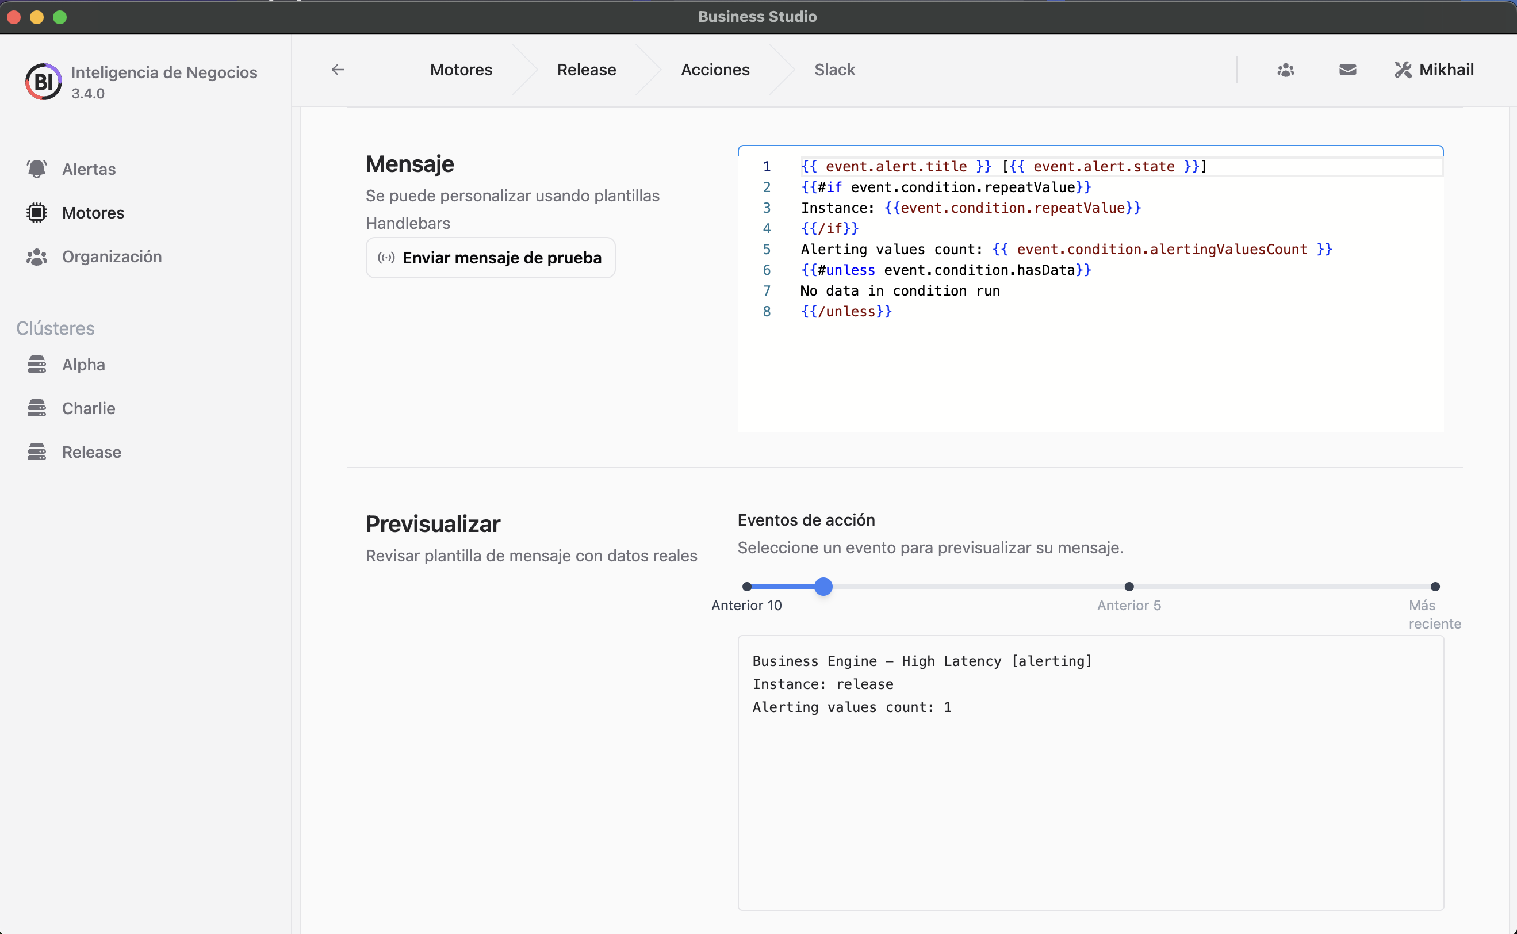Click preview line 'Alerting values count: 1'

(x=852, y=707)
